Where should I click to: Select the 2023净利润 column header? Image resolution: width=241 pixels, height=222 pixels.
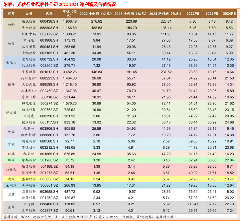coord(131,14)
